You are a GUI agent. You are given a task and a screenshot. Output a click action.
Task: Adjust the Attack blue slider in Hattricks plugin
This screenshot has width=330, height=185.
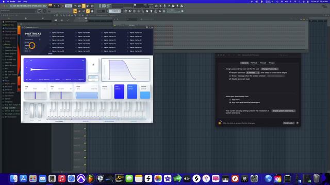(x=119, y=91)
